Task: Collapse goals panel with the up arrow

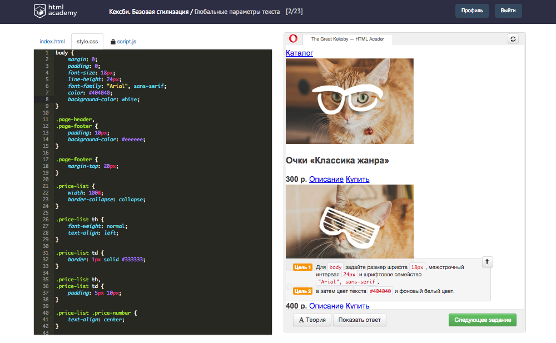Action: click(487, 262)
